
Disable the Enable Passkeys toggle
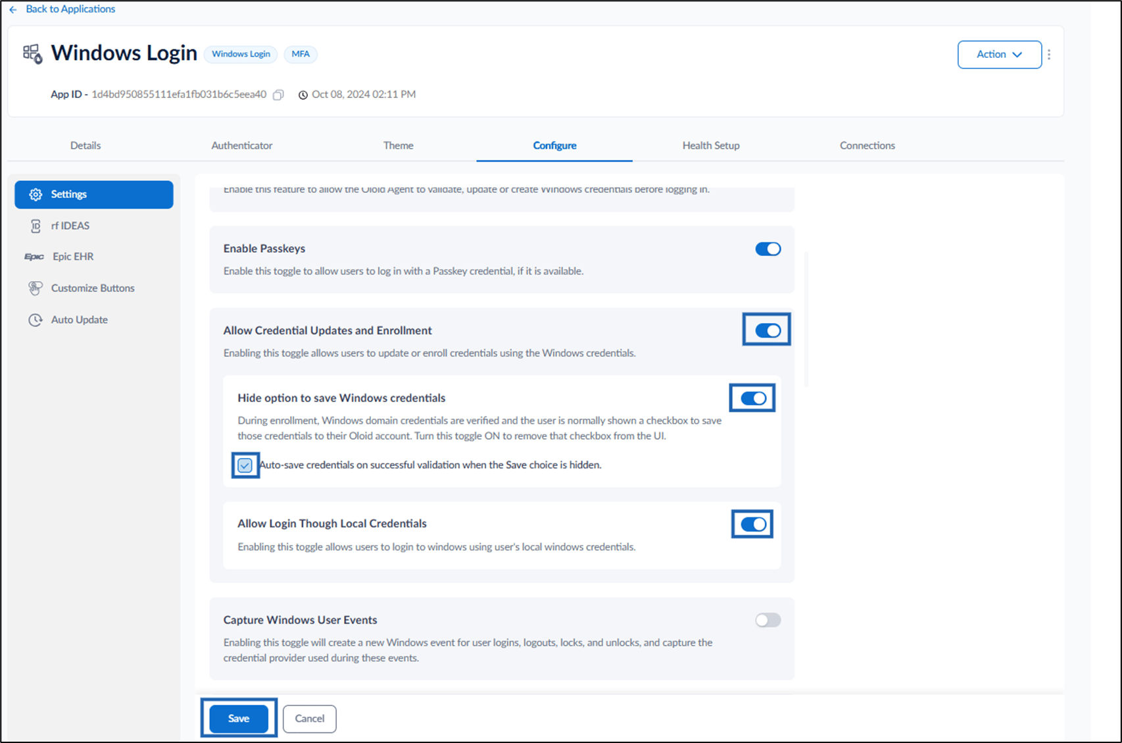pos(768,249)
